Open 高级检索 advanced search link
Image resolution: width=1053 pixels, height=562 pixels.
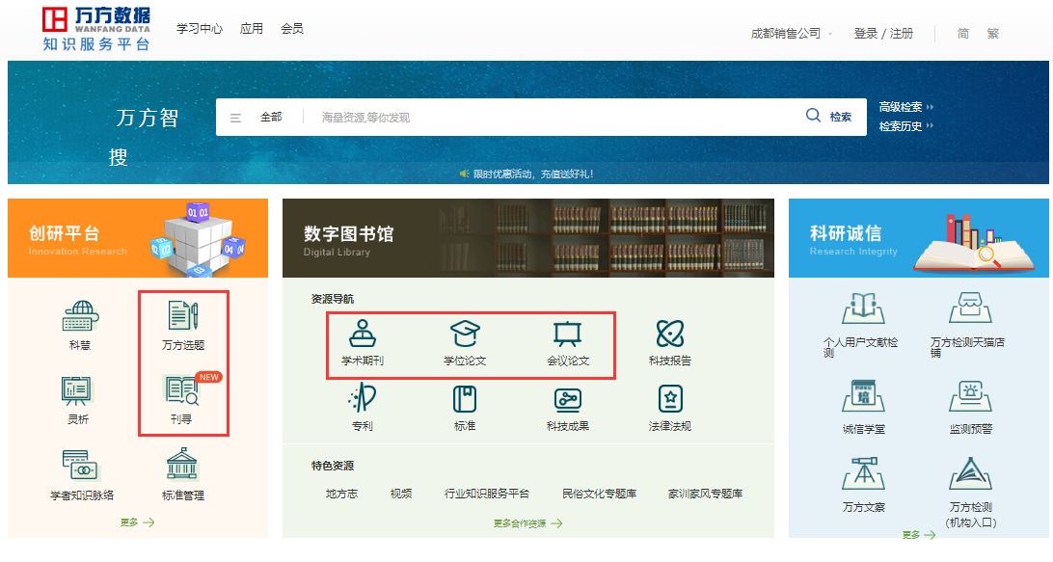pos(903,106)
